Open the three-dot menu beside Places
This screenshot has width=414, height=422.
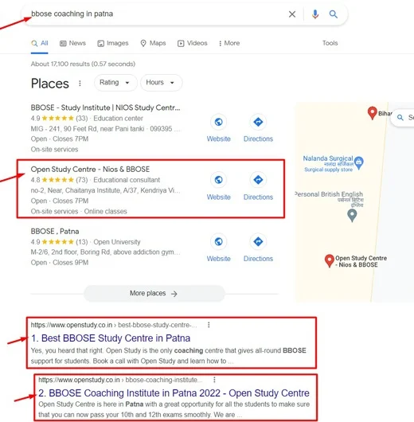point(80,84)
